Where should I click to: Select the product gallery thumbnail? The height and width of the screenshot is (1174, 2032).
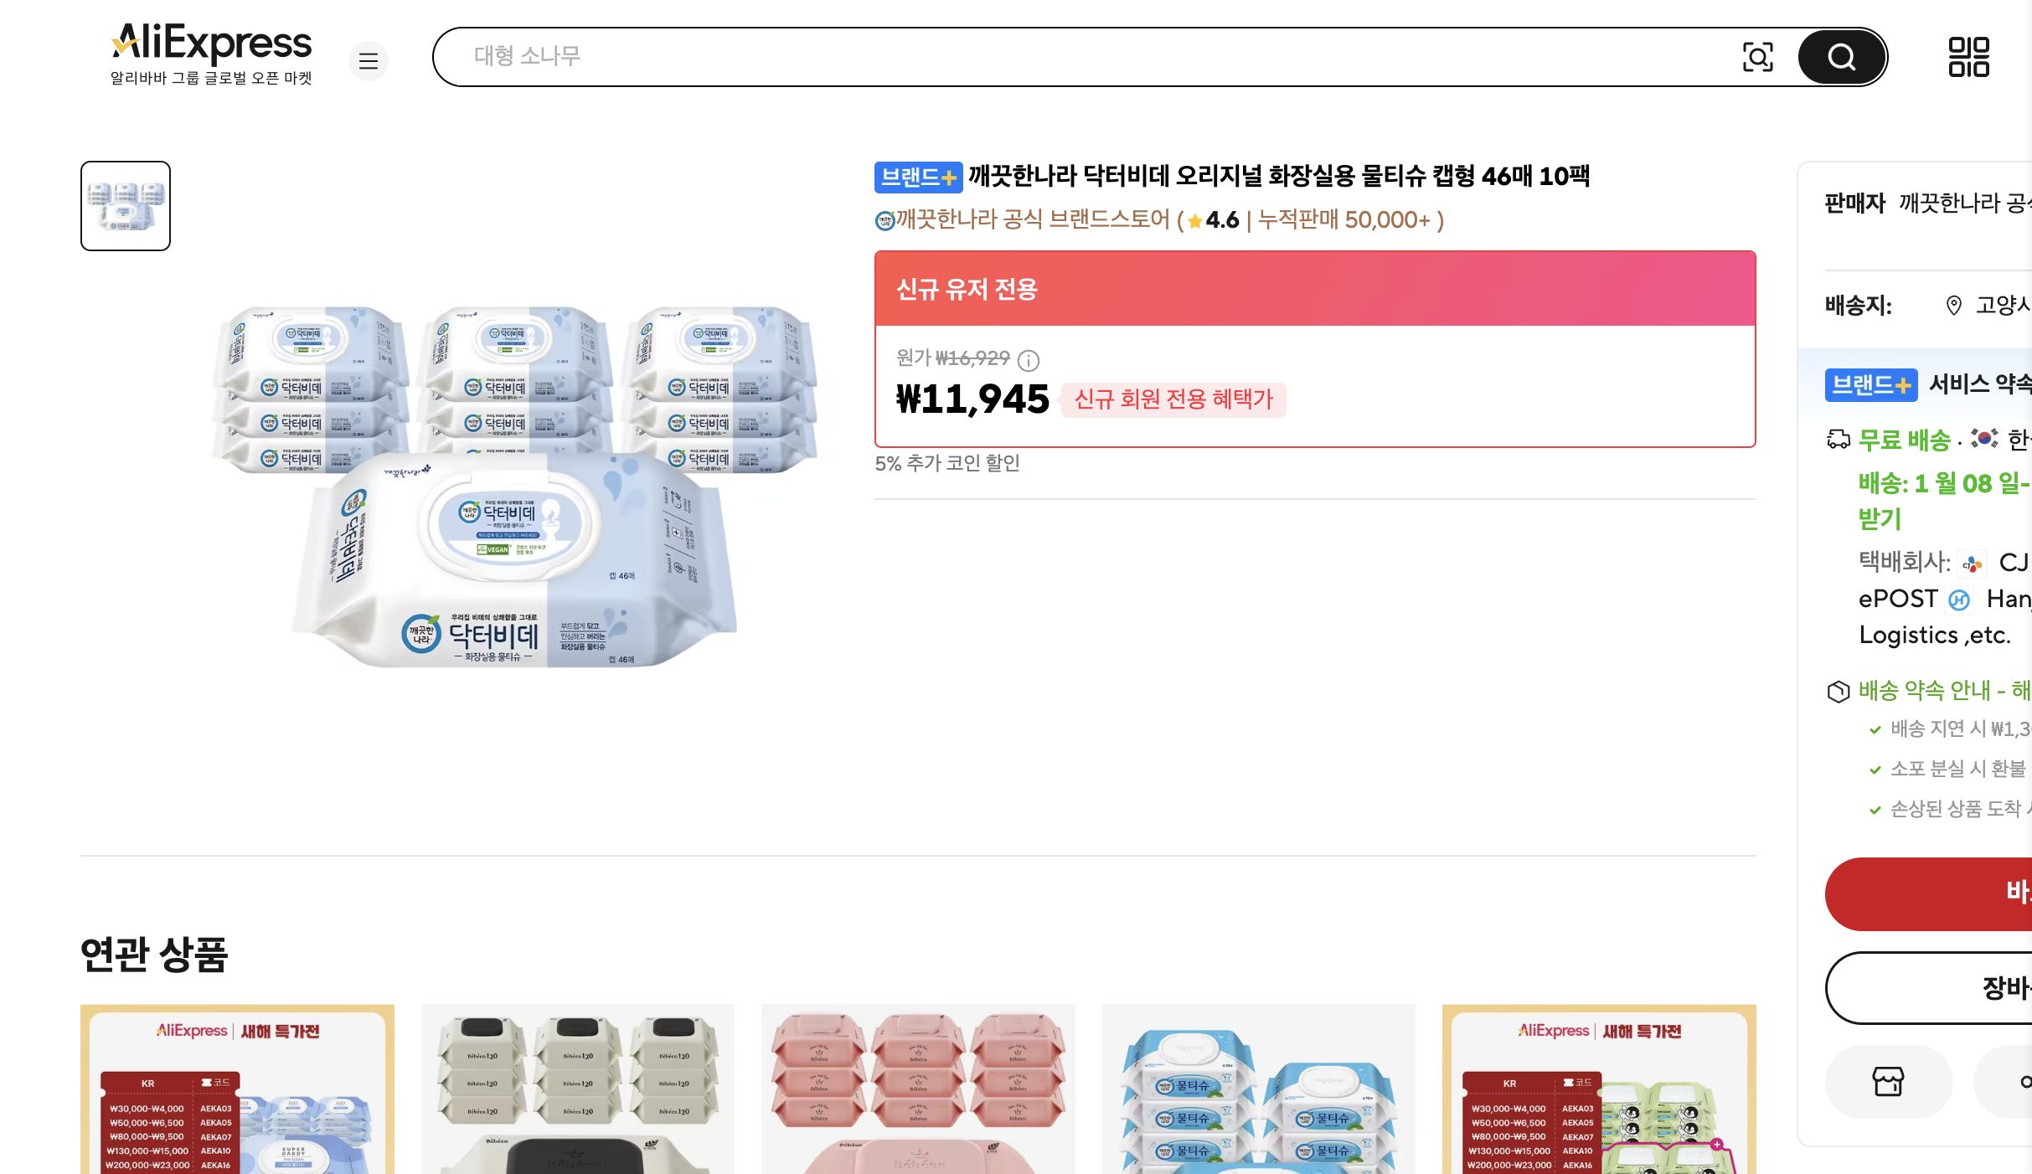125,206
